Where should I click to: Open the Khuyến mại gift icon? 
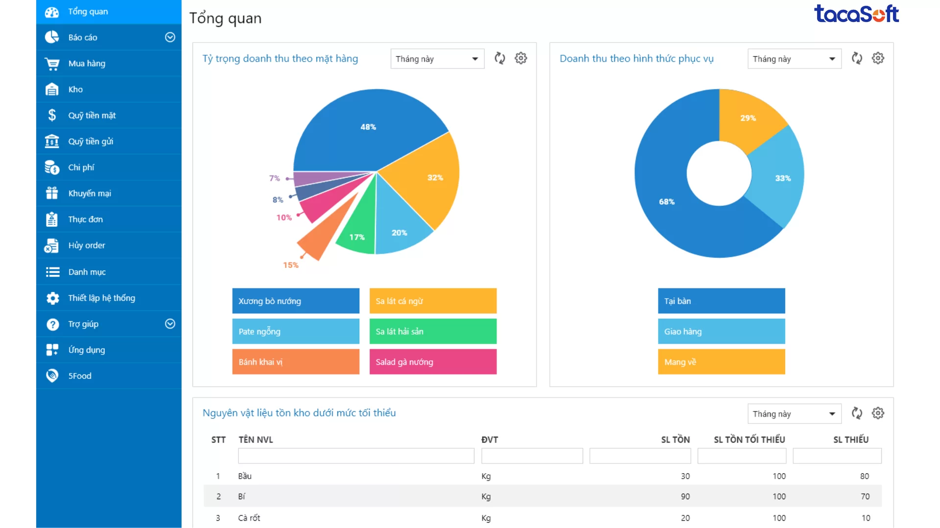tap(52, 193)
